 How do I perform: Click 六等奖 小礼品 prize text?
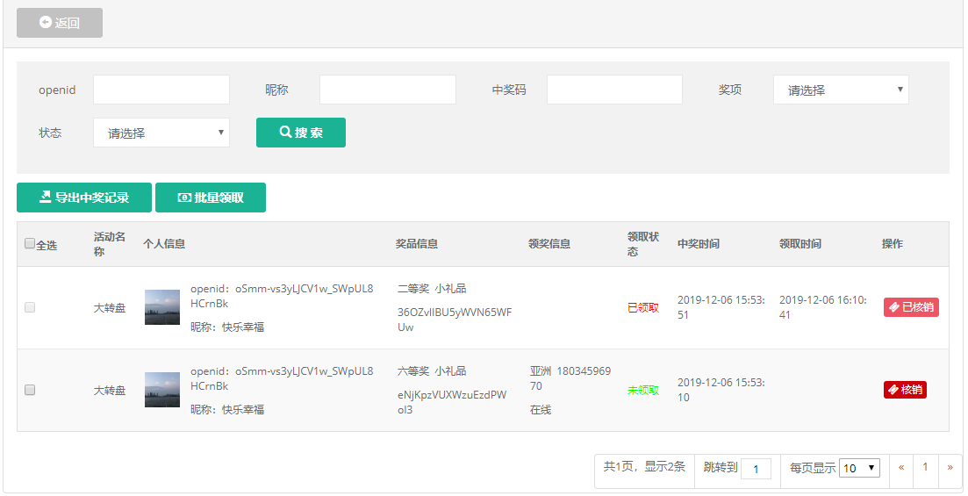pyautogui.click(x=432, y=371)
